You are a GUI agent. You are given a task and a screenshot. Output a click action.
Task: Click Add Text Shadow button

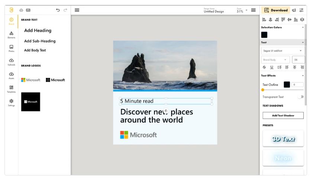(x=283, y=115)
